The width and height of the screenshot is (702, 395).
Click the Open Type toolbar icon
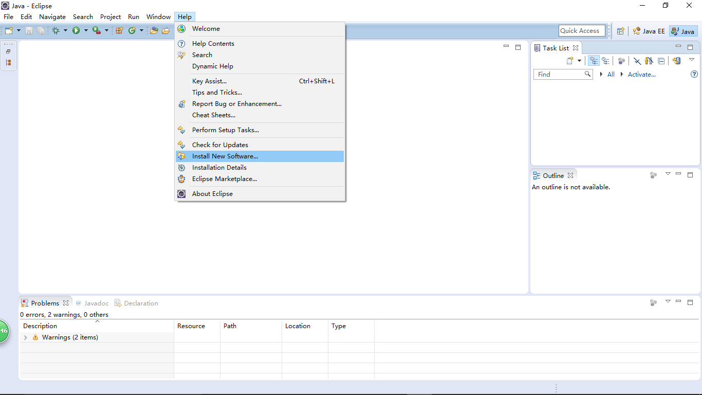154,31
